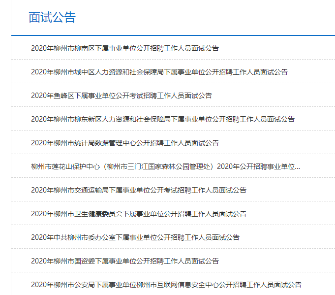Open the 城中区人力资源和社会保障局 interview notice
Image resolution: width=335 pixels, height=295 pixels.
pos(159,72)
